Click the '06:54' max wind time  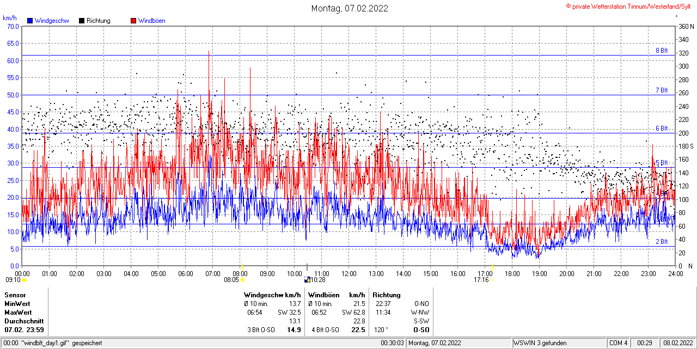[x=255, y=312]
